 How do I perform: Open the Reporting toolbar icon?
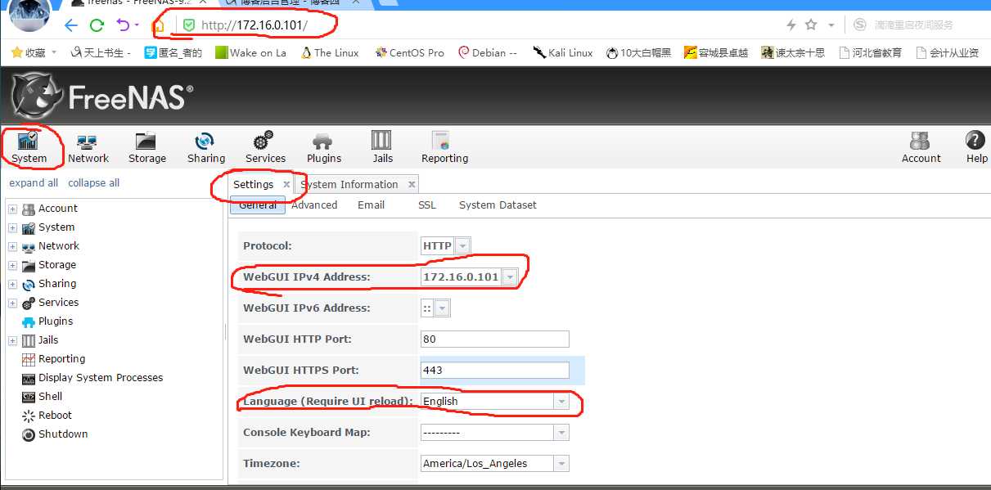tap(444, 147)
